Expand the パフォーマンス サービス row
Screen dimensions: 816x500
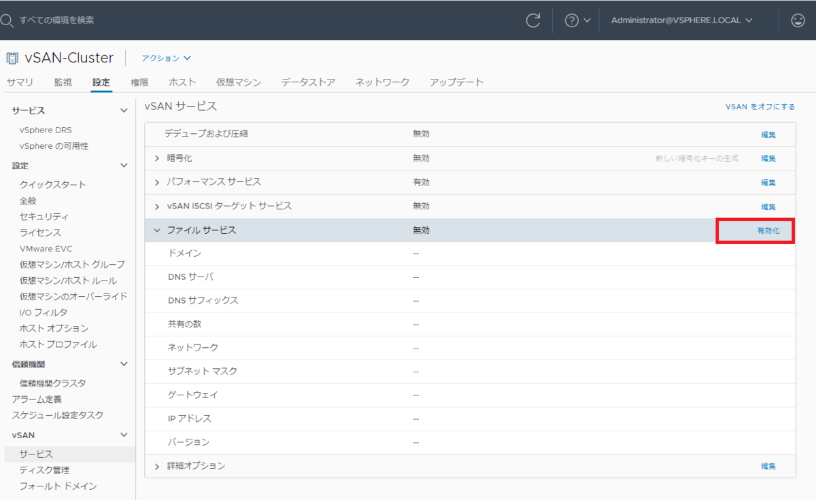coord(157,182)
